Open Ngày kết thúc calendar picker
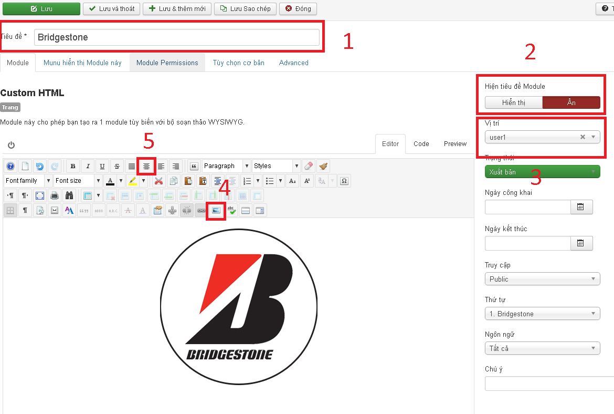The width and height of the screenshot is (614, 414). coord(581,243)
